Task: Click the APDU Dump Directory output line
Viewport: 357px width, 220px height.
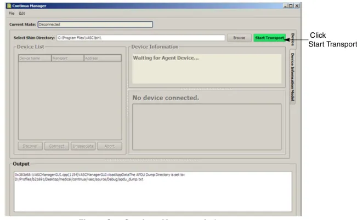Action: pyautogui.click(x=100, y=175)
